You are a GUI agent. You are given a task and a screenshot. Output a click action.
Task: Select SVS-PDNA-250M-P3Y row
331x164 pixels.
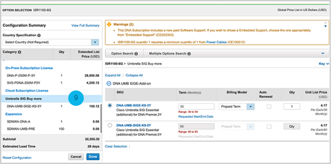(x=52, y=83)
